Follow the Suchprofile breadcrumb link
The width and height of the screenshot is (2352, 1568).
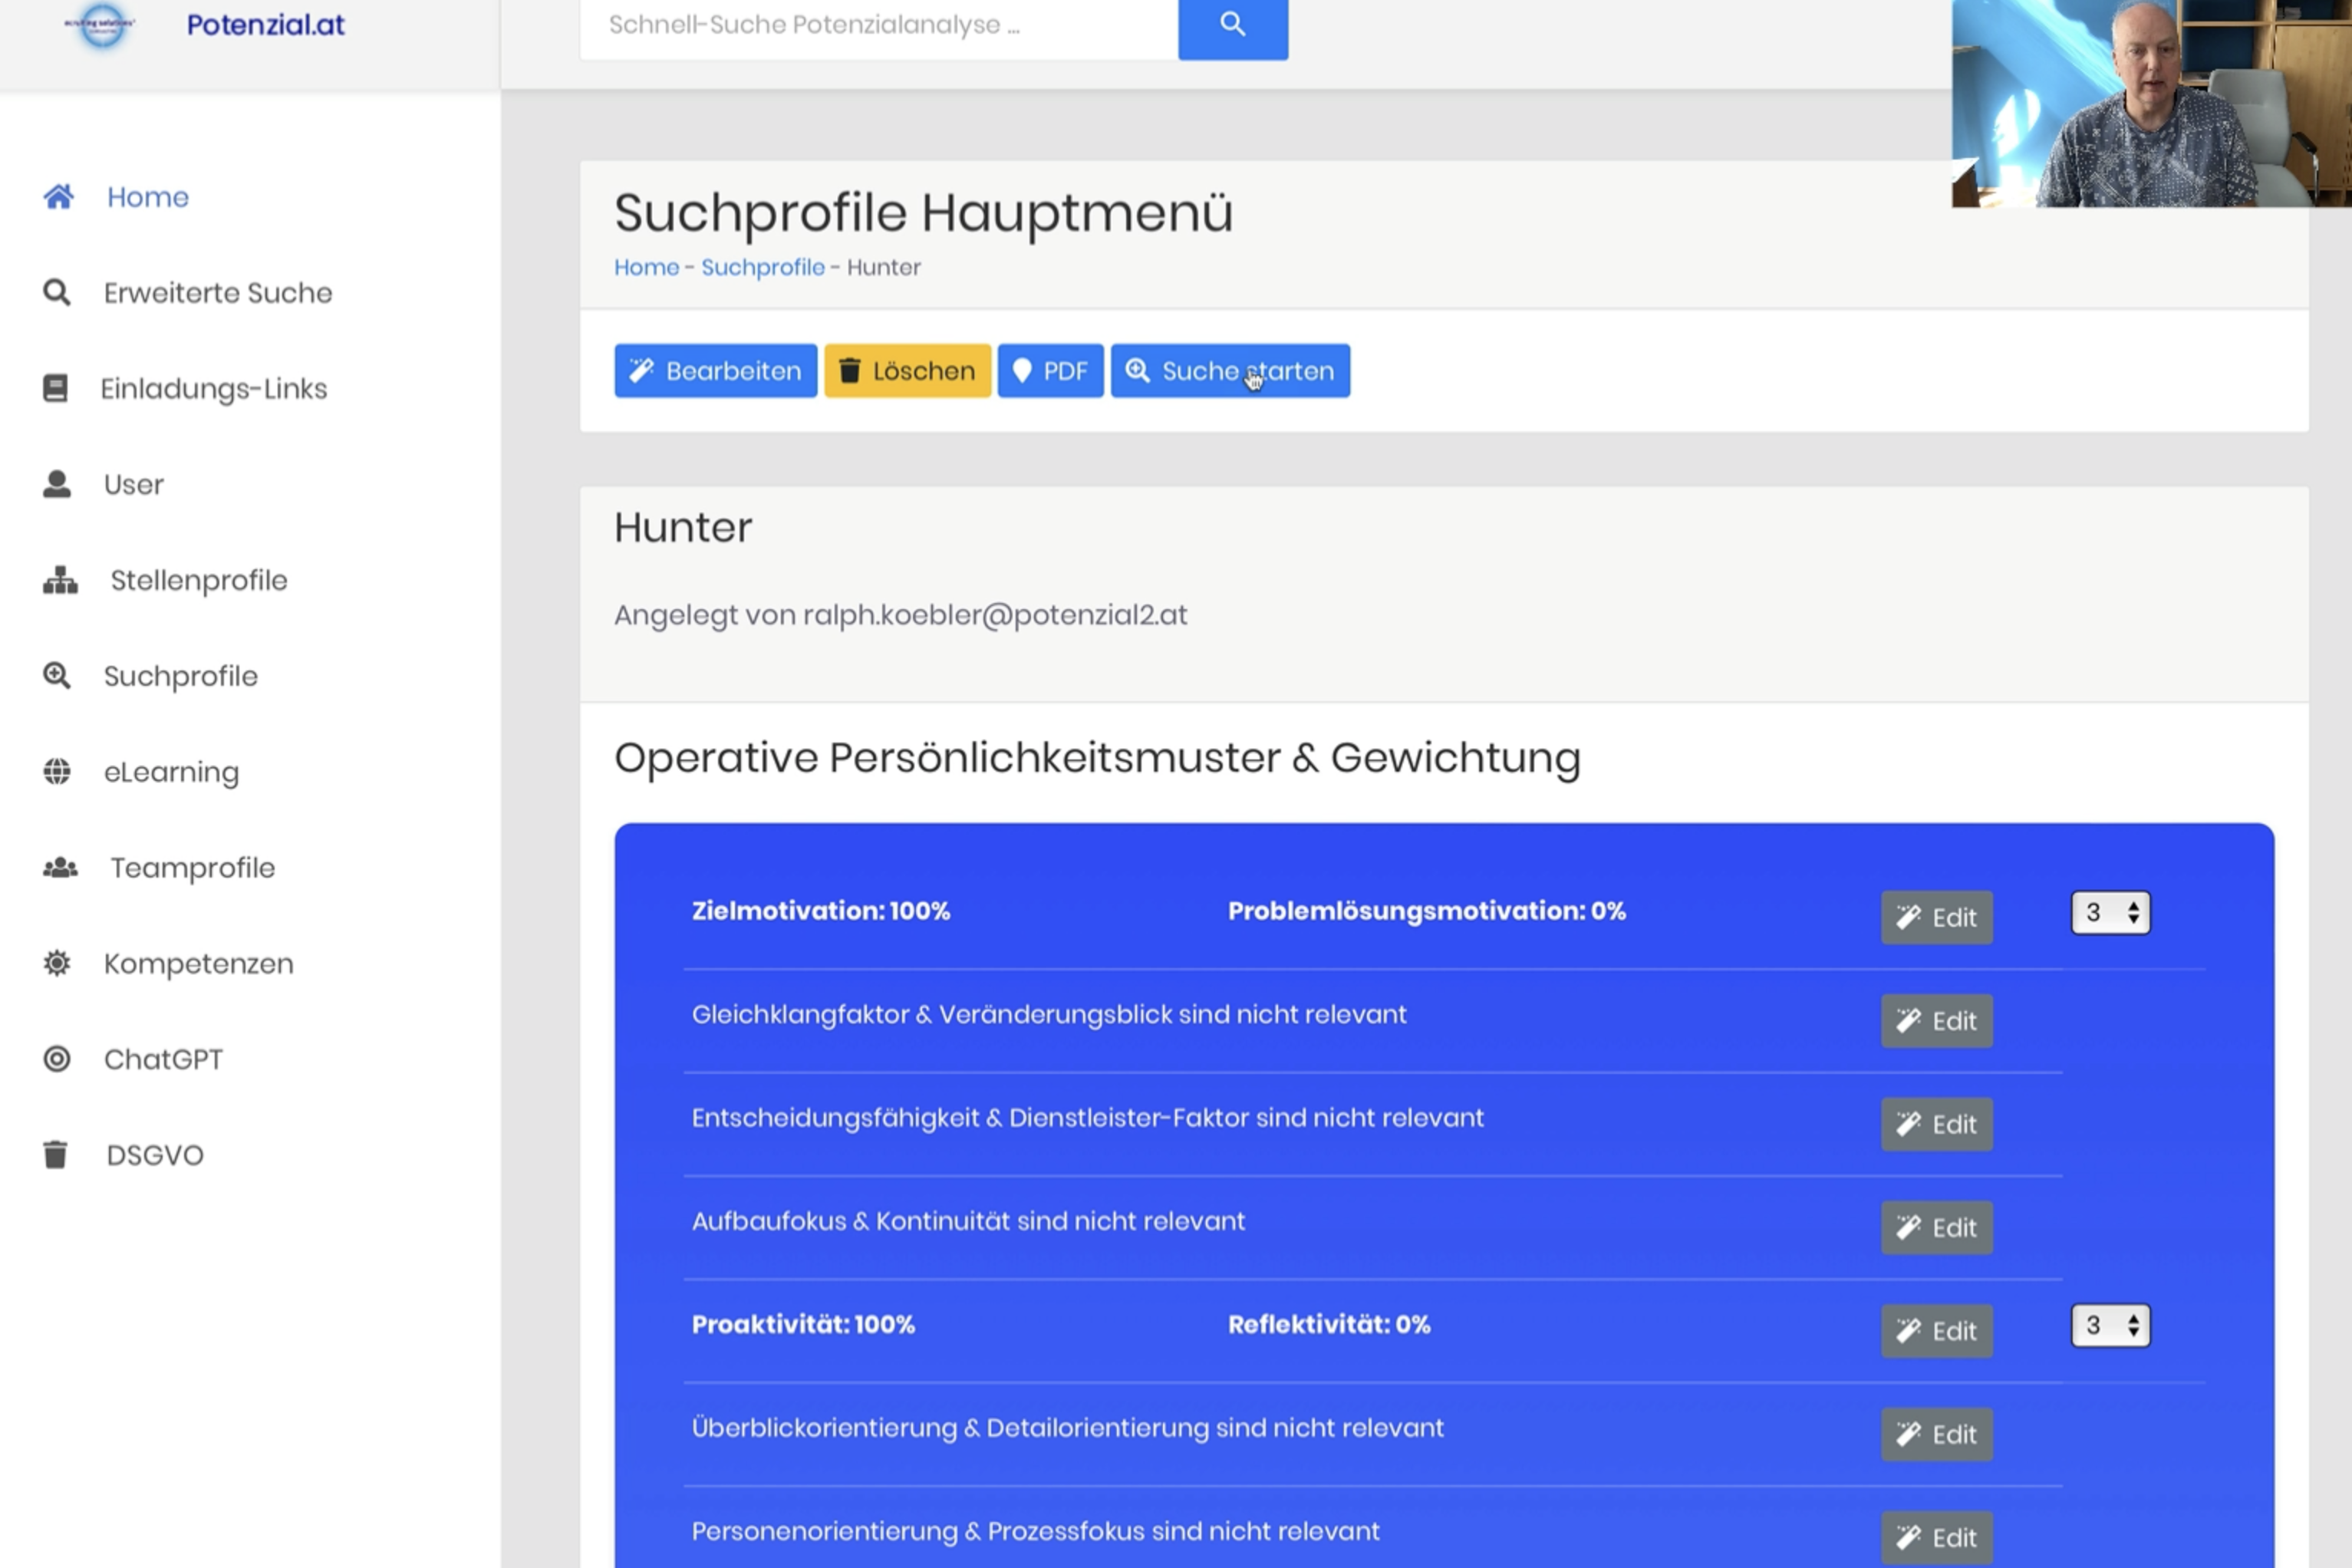(763, 268)
